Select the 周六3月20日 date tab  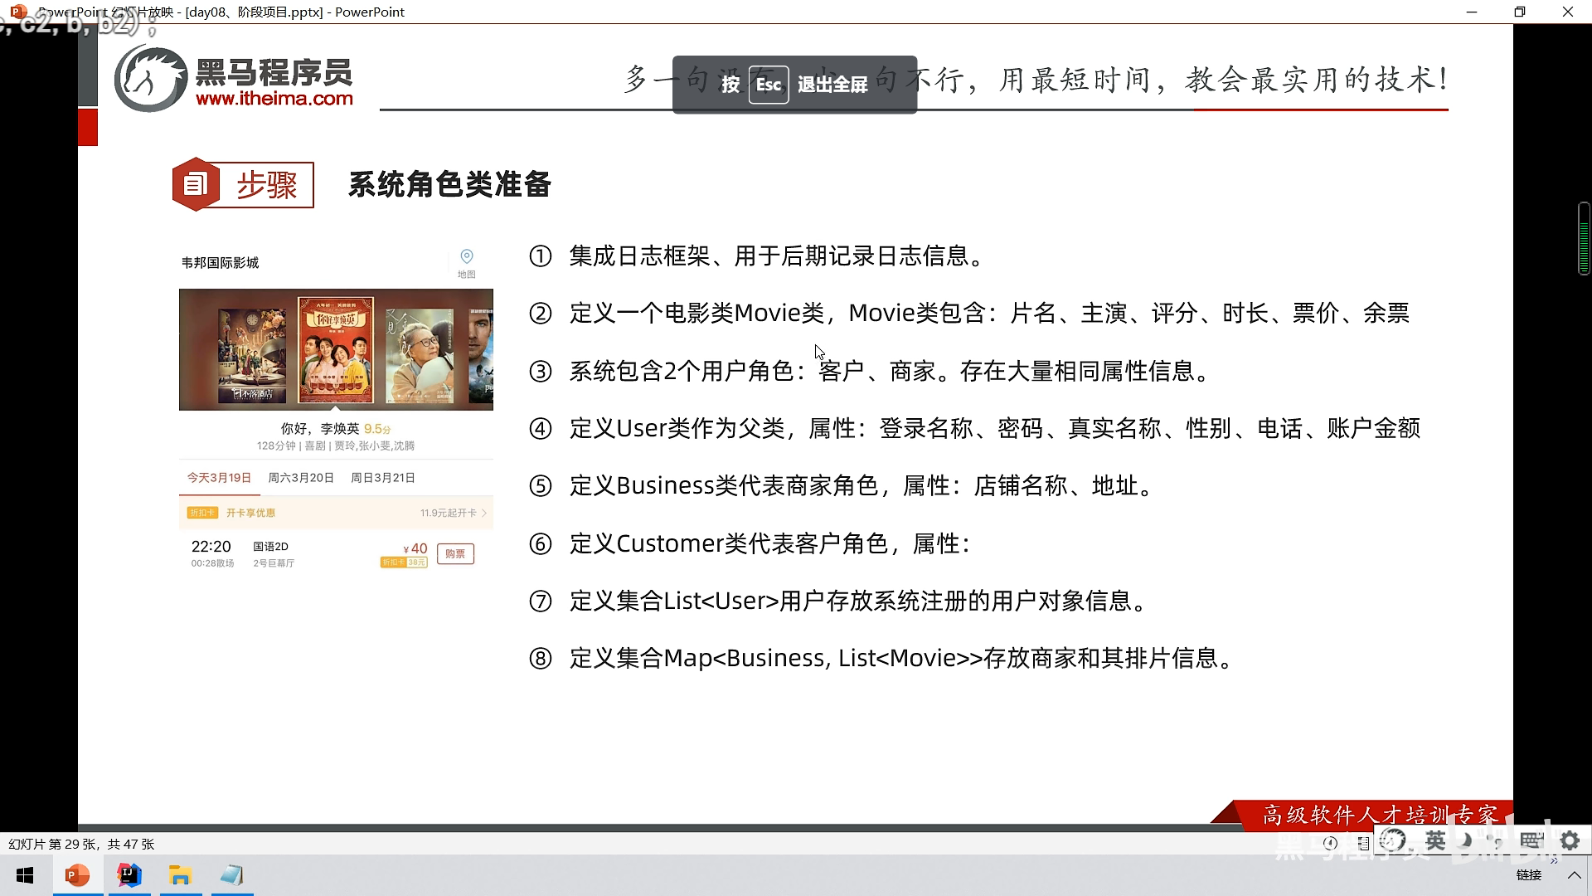(300, 478)
